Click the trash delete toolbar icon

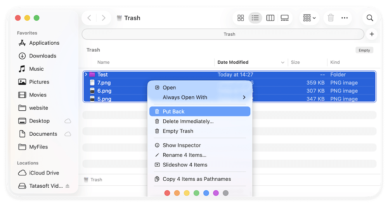point(331,18)
